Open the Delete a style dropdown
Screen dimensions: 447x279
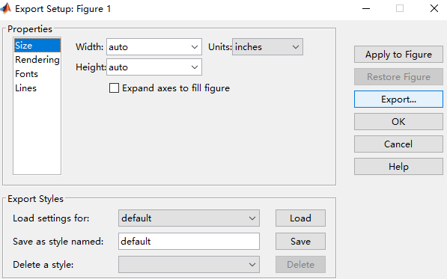[189, 265]
